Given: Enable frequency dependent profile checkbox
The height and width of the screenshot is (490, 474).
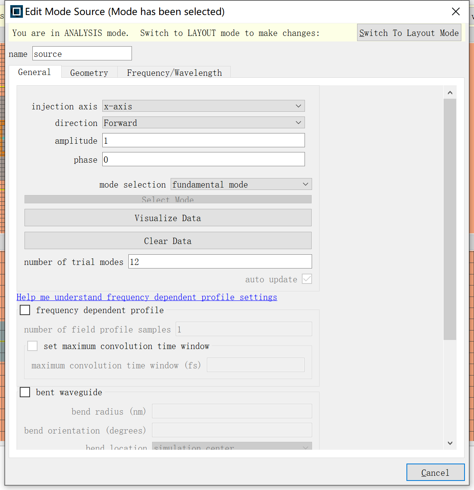Looking at the screenshot, I should click(x=25, y=310).
